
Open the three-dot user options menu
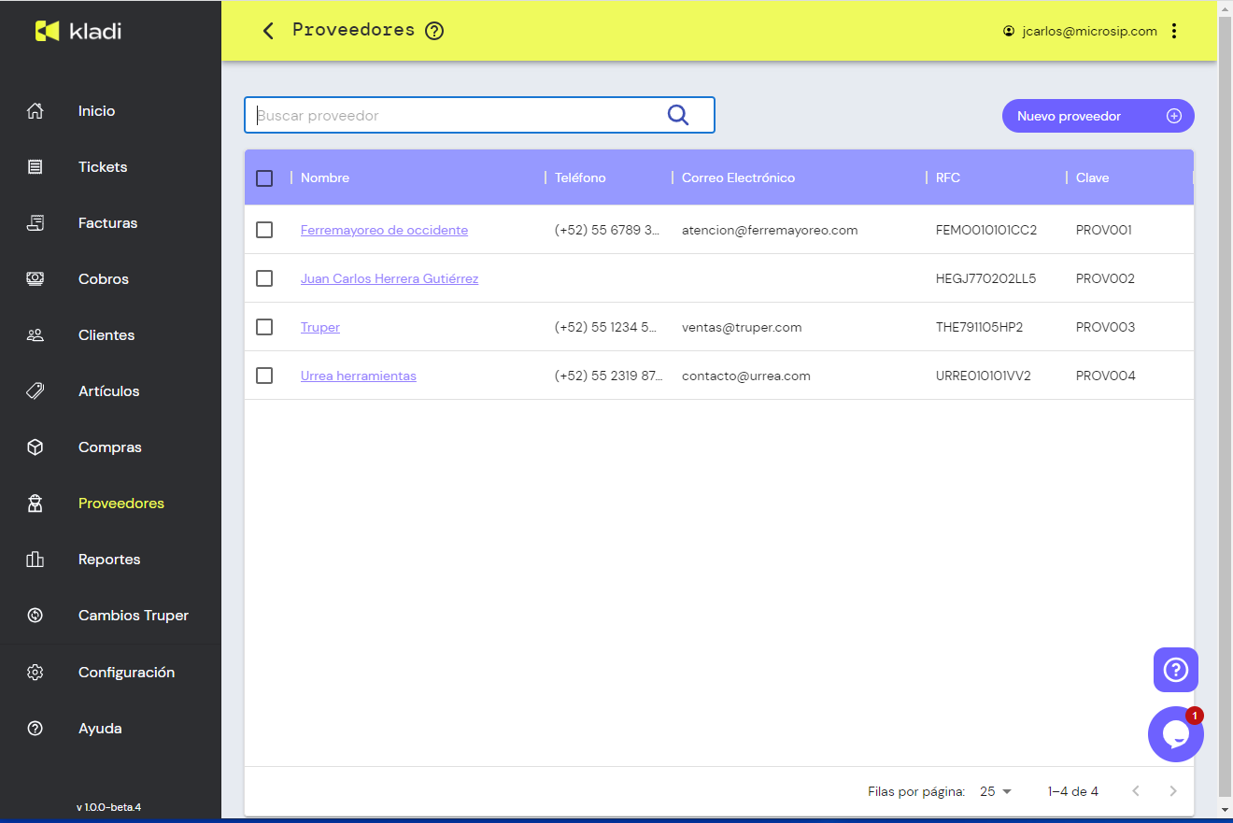(x=1174, y=31)
